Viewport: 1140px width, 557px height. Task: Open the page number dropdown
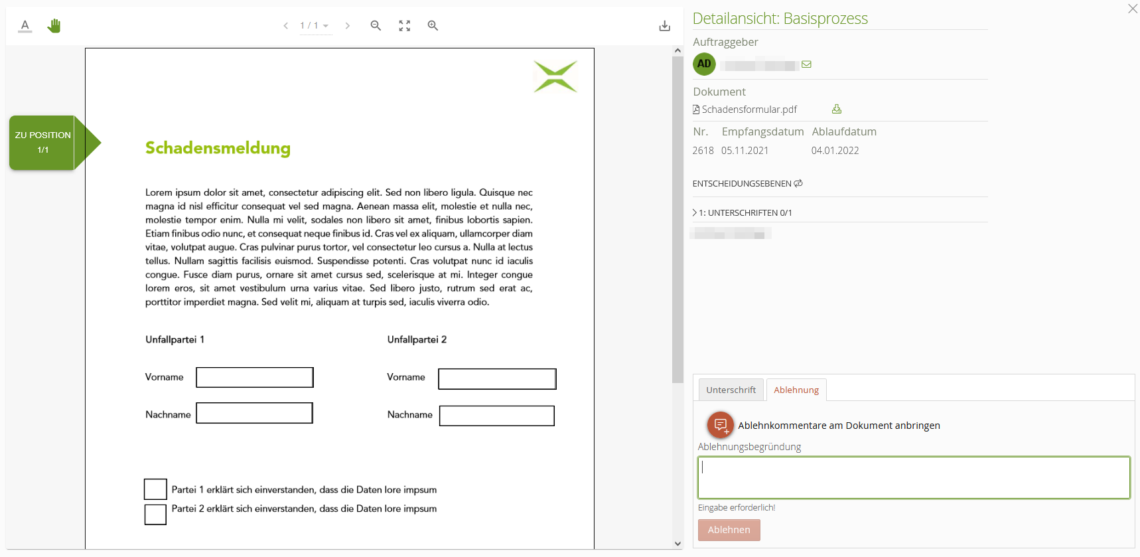[x=315, y=26]
